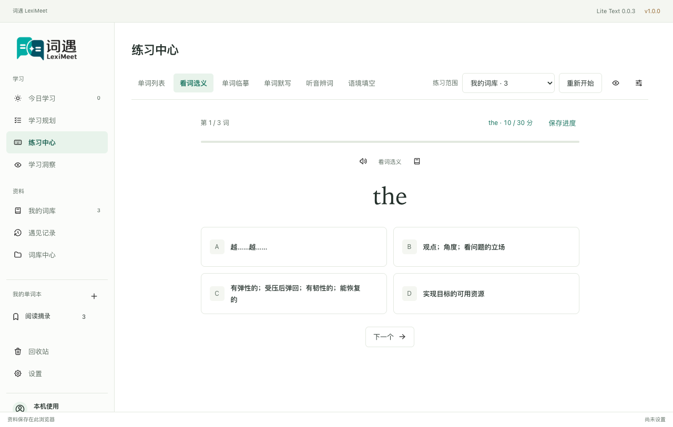The image size is (673, 427).
Task: Click the 今日学习 sun icon
Action: click(18, 98)
